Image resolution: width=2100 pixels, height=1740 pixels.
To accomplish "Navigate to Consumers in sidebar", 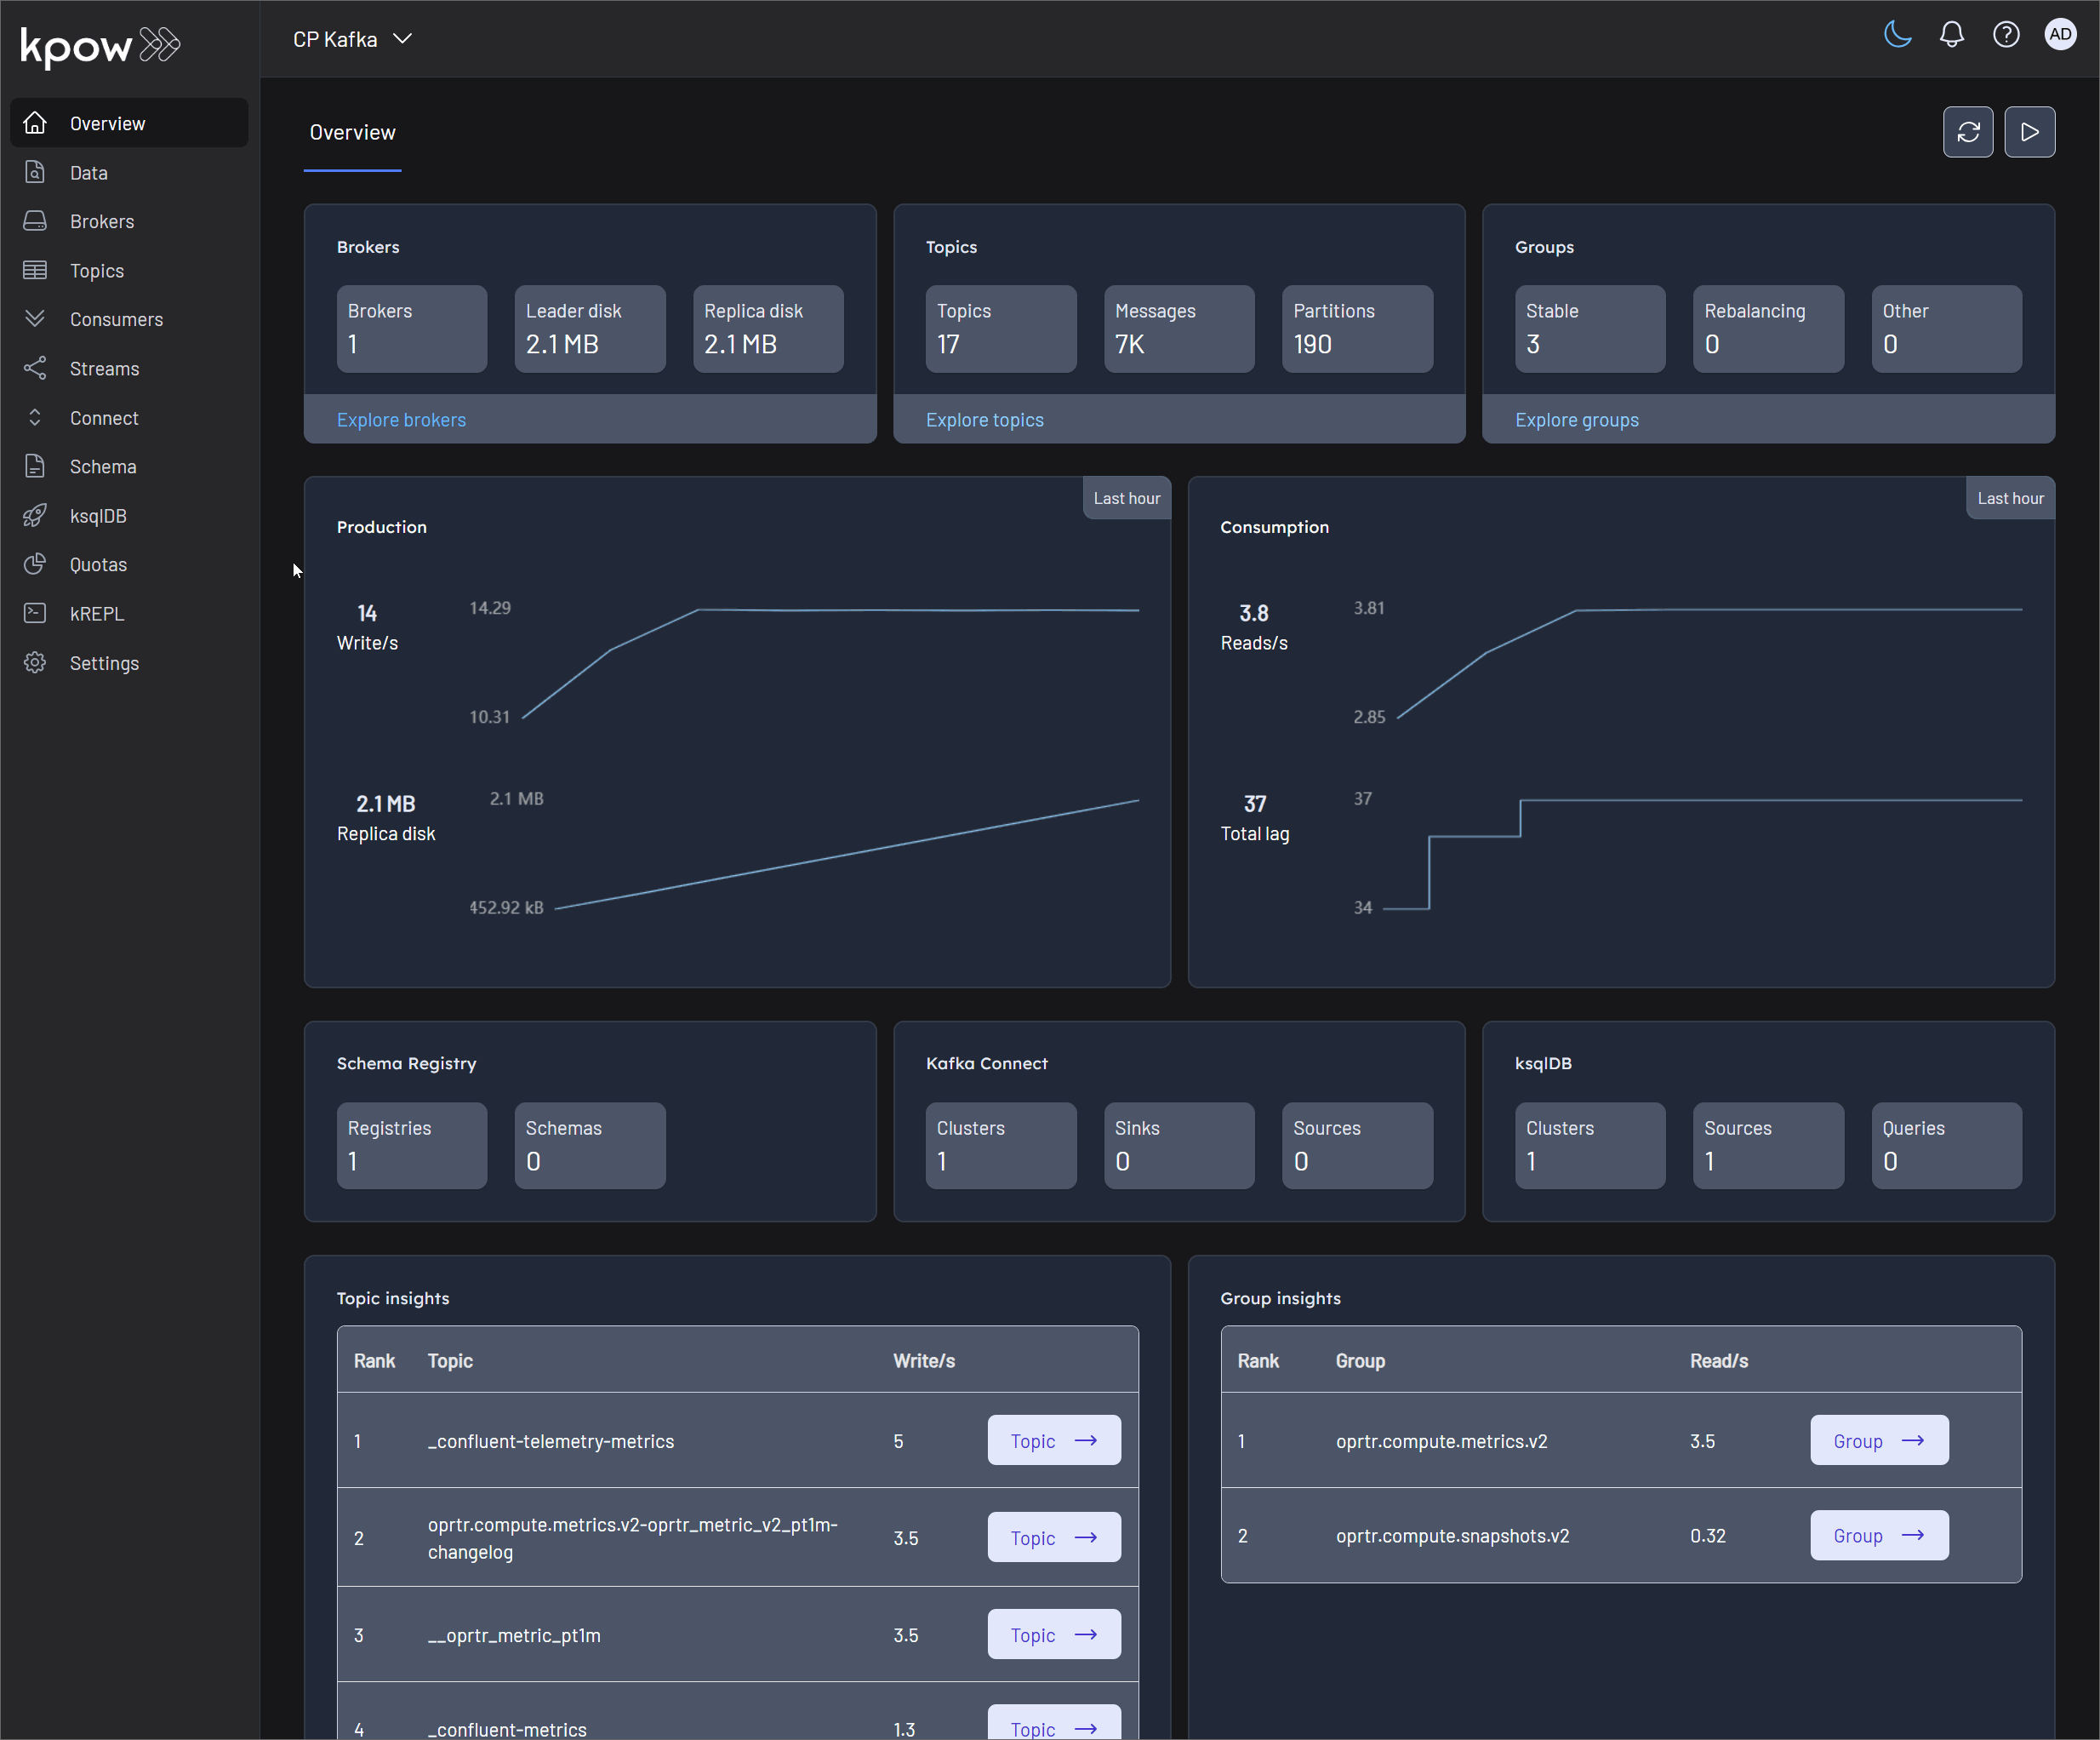I will (x=129, y=319).
